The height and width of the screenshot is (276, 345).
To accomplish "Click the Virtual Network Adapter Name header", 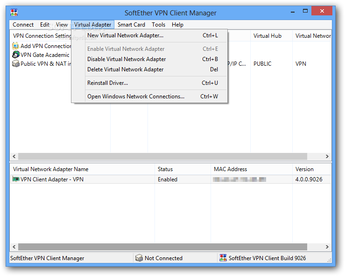I will point(82,169).
